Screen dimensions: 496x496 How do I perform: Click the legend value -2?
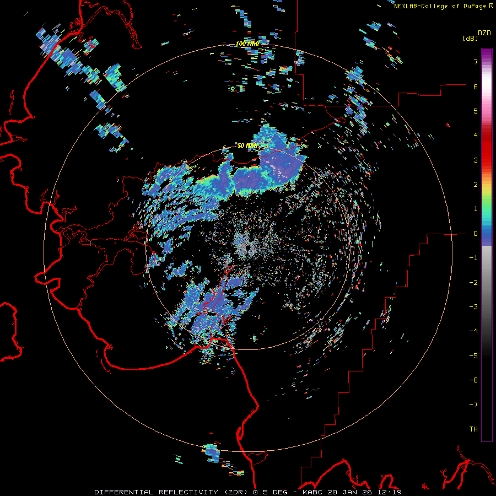[473, 283]
